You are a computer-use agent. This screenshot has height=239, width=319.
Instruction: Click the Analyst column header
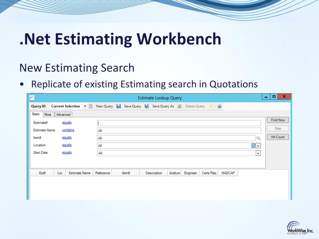174,173
